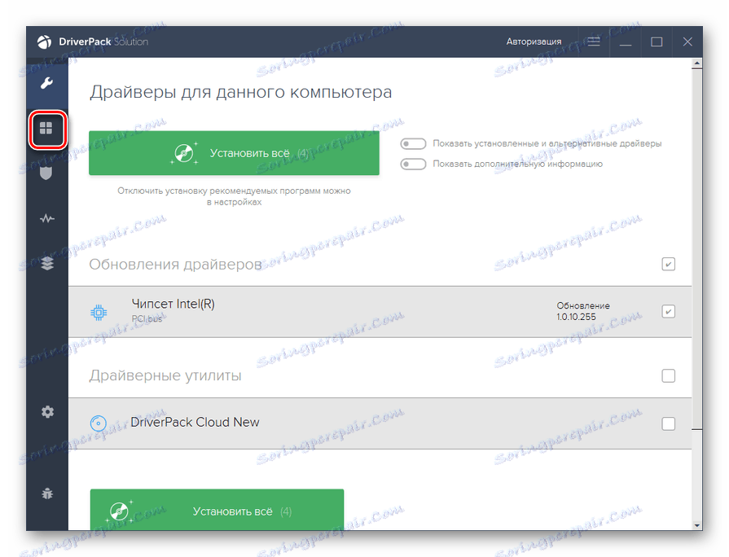Close the DriverPack window

tap(687, 42)
